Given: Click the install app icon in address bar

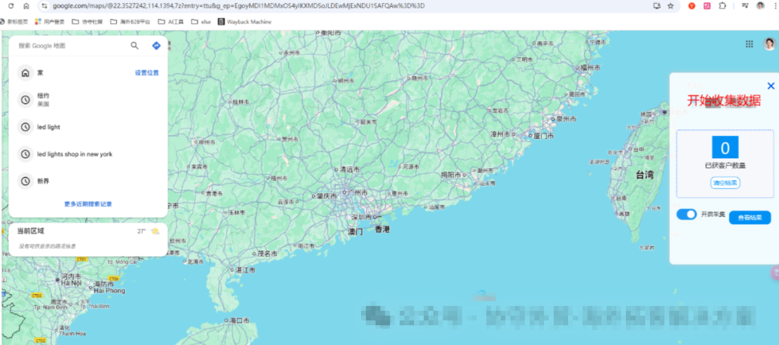Looking at the screenshot, I should pyautogui.click(x=657, y=6).
